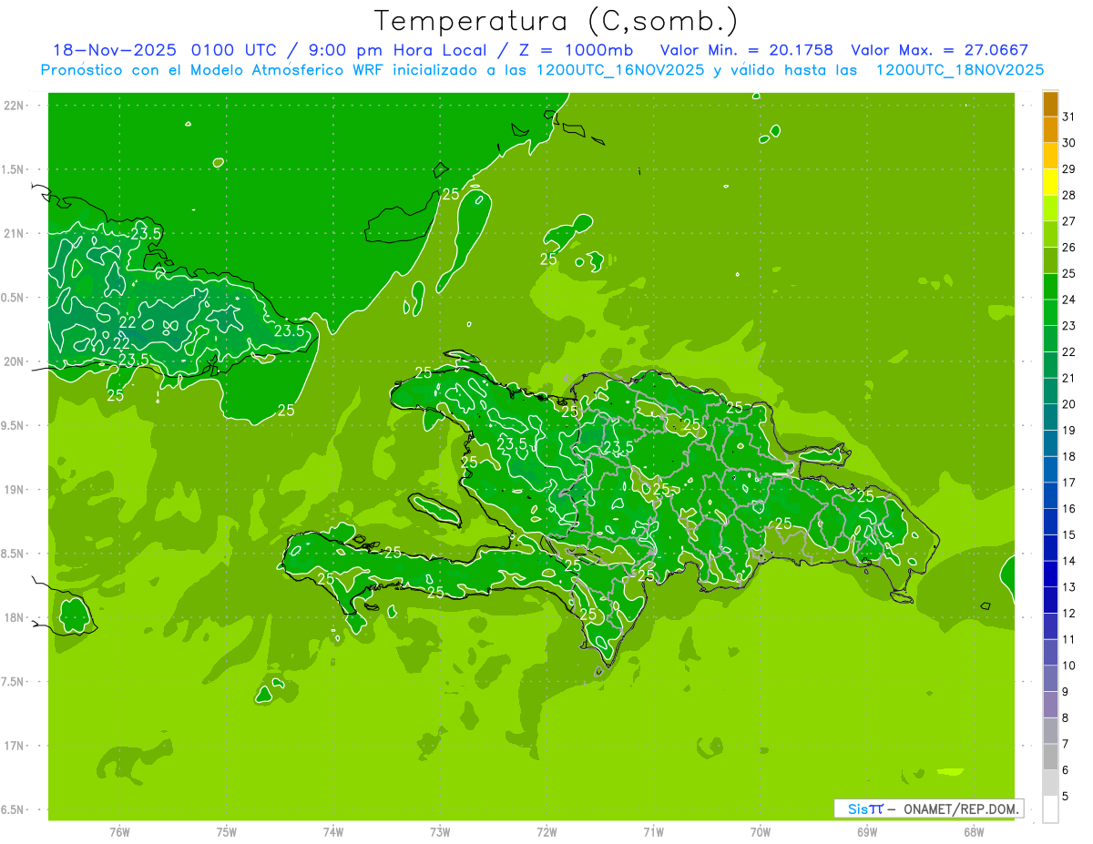
Task: Click the color scale label "28"
Action: [1068, 195]
